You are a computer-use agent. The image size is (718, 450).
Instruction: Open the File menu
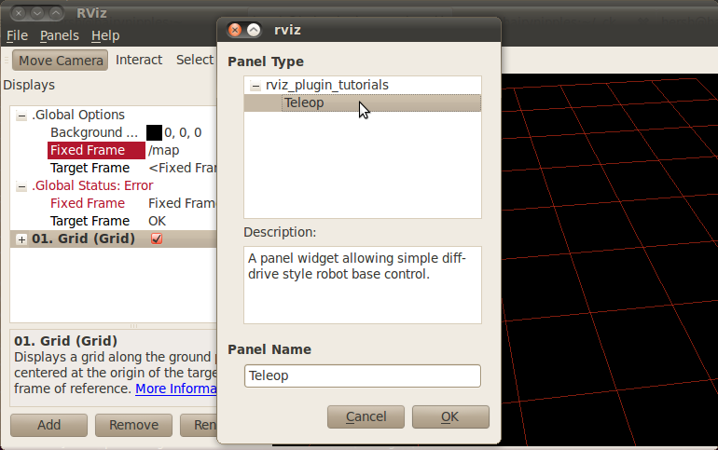pos(18,35)
